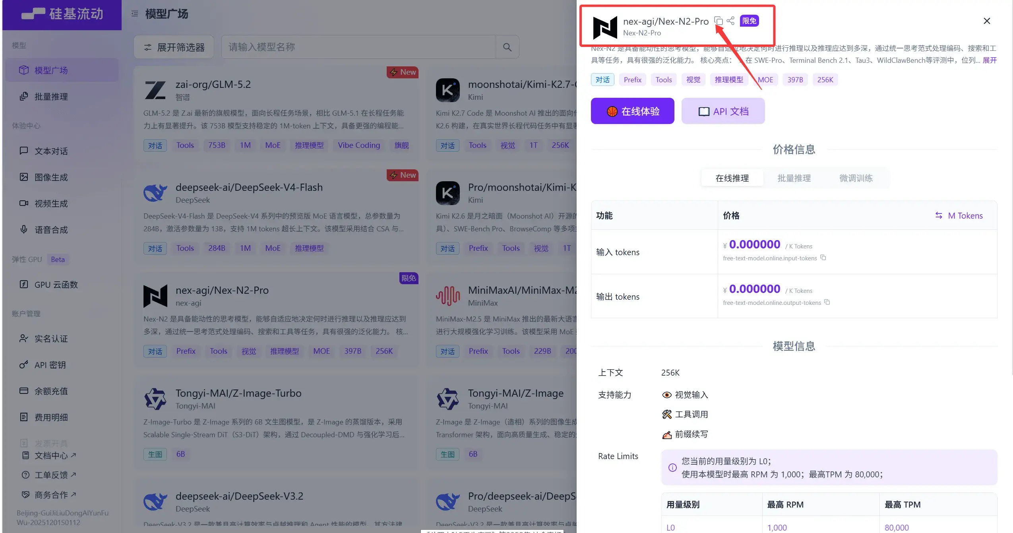Open 批量推理 in the sidebar

[62, 97]
